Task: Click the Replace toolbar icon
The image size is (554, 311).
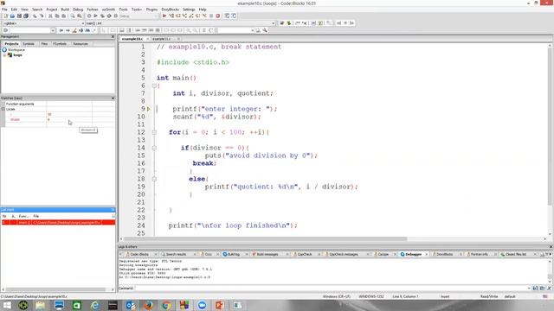Action: [79, 16]
